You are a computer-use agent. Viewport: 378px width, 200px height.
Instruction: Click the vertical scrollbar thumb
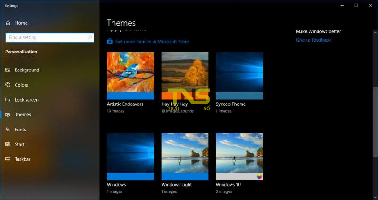click(x=375, y=122)
